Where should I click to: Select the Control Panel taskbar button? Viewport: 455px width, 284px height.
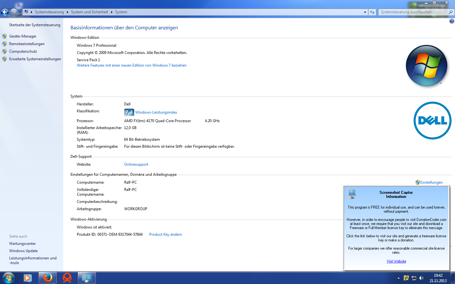coord(87,278)
